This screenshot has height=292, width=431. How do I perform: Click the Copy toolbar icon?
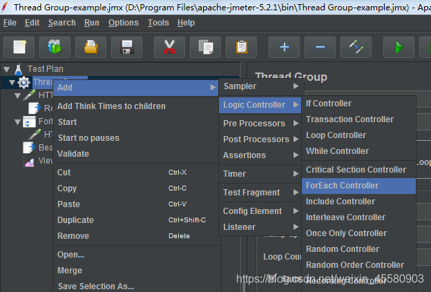tap(205, 47)
